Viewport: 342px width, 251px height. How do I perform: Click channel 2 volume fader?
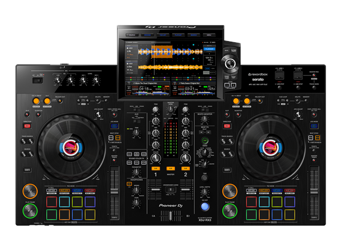[x=186, y=189]
